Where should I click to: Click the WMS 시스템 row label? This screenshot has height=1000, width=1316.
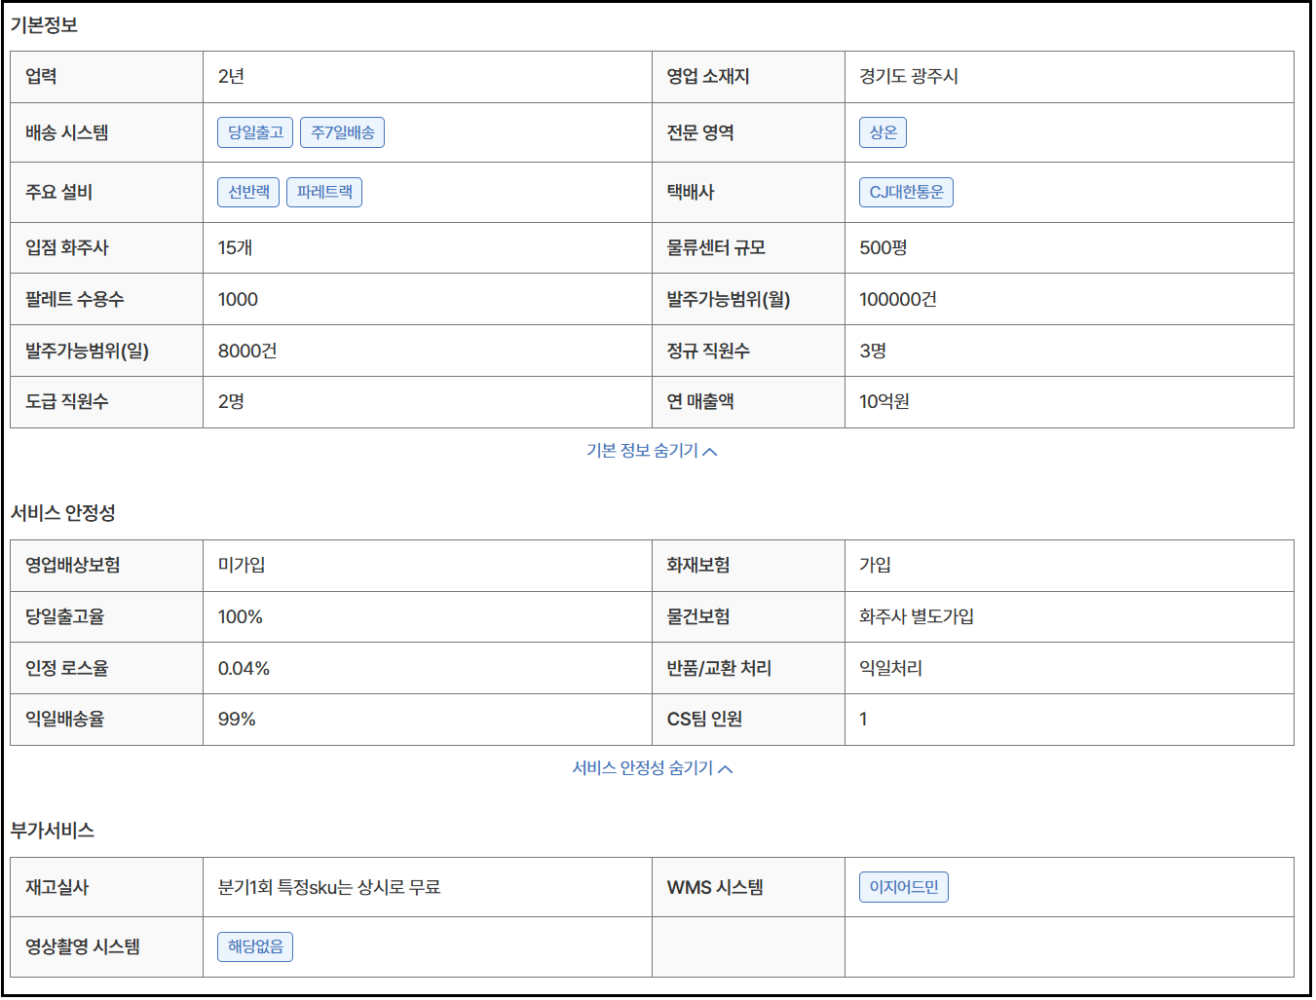[715, 888]
